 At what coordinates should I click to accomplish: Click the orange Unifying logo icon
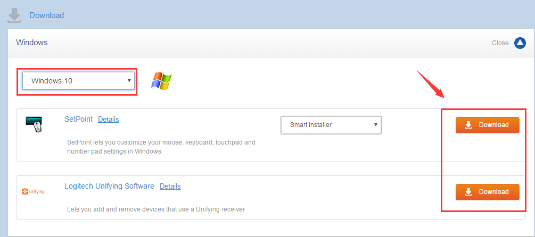[34, 192]
